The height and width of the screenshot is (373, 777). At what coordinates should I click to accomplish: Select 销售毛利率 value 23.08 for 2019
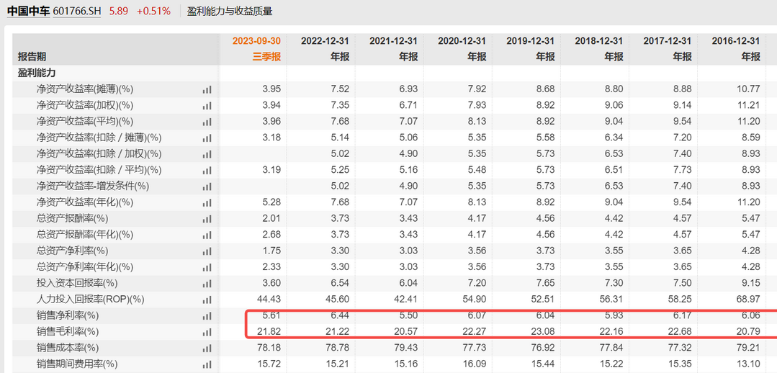[x=542, y=332]
